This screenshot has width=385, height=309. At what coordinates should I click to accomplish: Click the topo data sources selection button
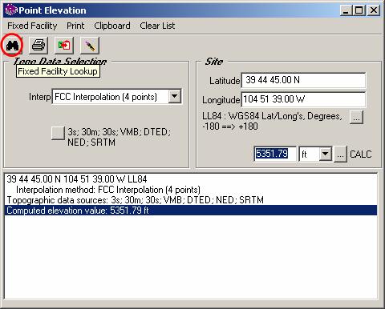(58, 133)
